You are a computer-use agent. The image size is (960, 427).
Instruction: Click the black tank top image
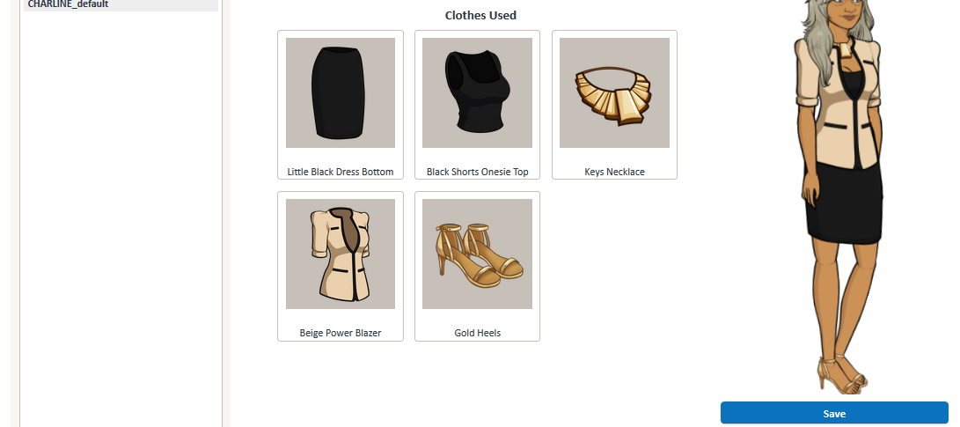click(x=477, y=92)
